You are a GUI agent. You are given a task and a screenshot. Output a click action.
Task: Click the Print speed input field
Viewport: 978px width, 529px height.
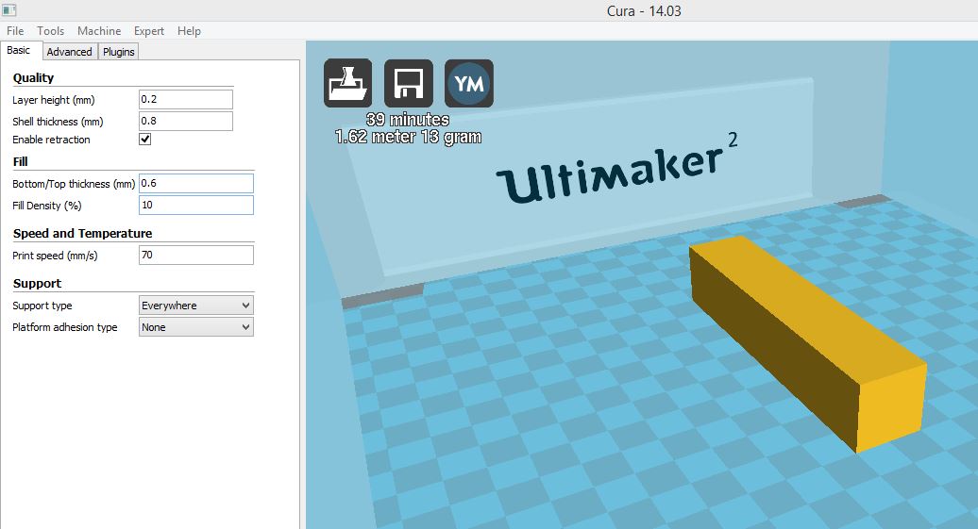[195, 256]
